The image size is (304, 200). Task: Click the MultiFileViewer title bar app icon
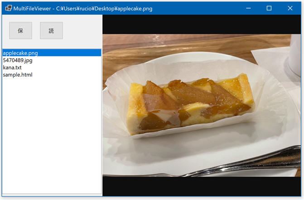pos(9,8)
